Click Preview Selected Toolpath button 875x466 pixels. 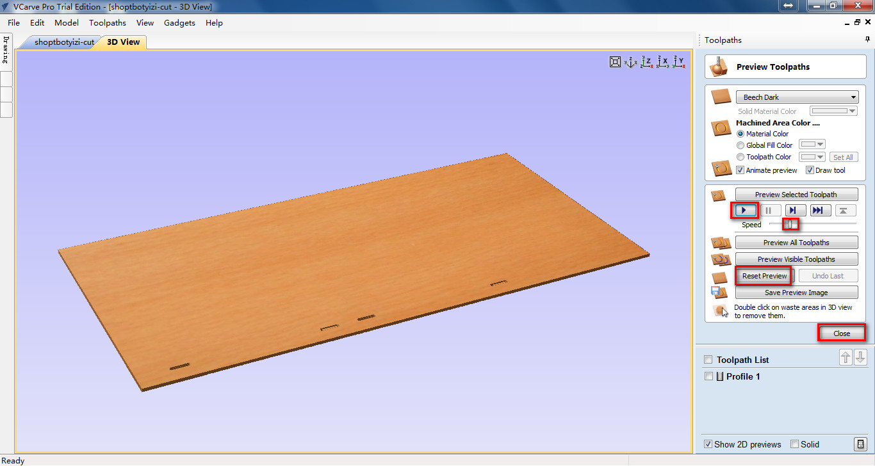click(x=796, y=195)
